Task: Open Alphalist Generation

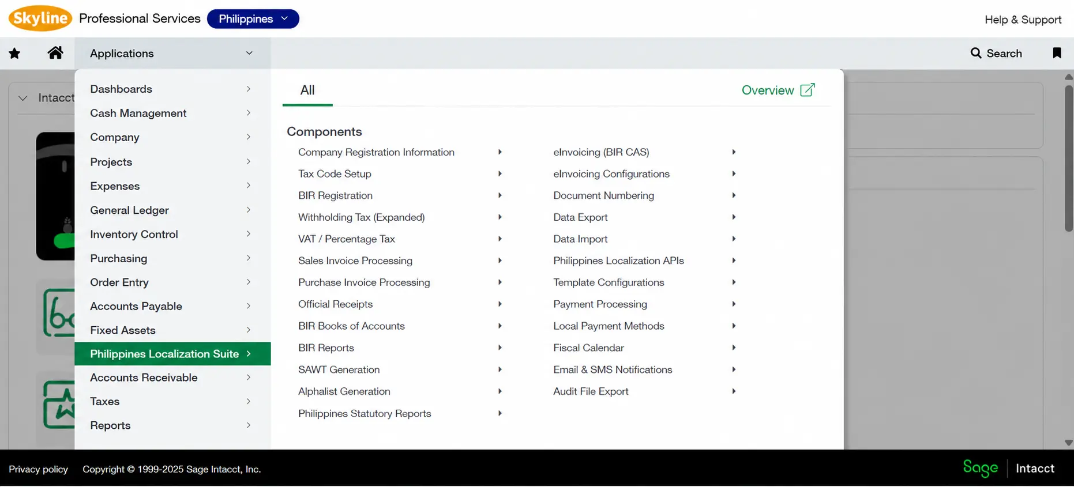Action: (x=344, y=391)
